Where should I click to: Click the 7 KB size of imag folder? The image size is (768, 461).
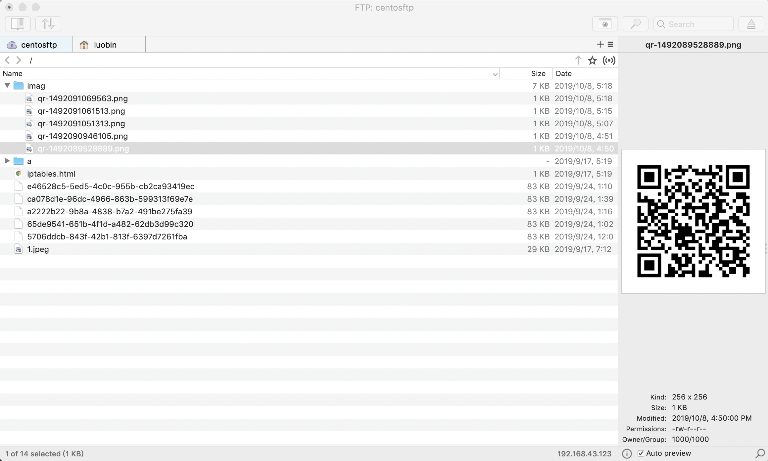541,86
